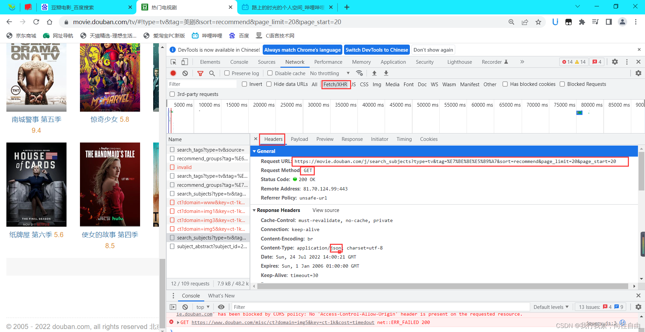This screenshot has height=332, width=645.
Task: Click Don't show again button
Action: (x=433, y=50)
